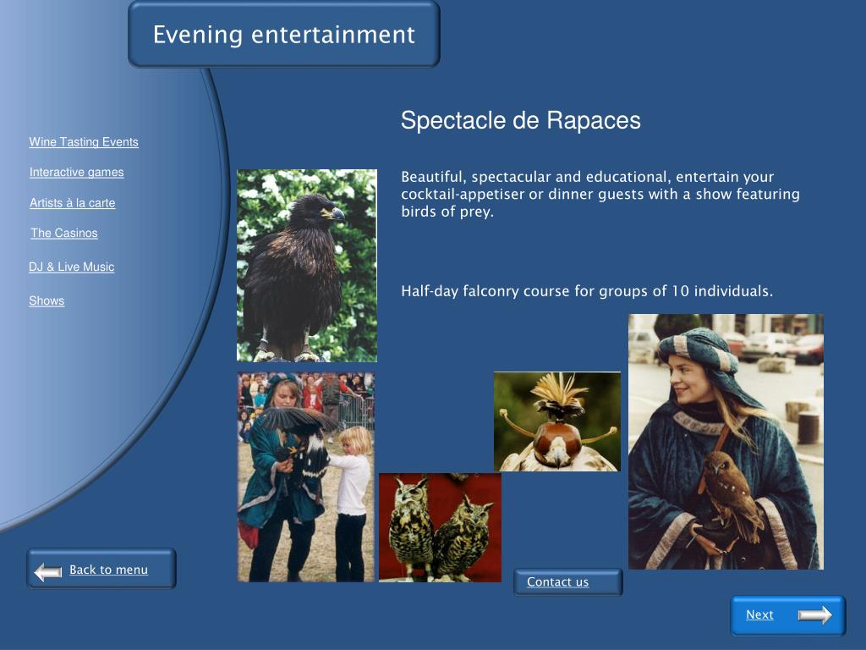Viewport: 866px width, 650px height.
Task: Click the Evening entertainment title banner
Action: click(x=284, y=34)
